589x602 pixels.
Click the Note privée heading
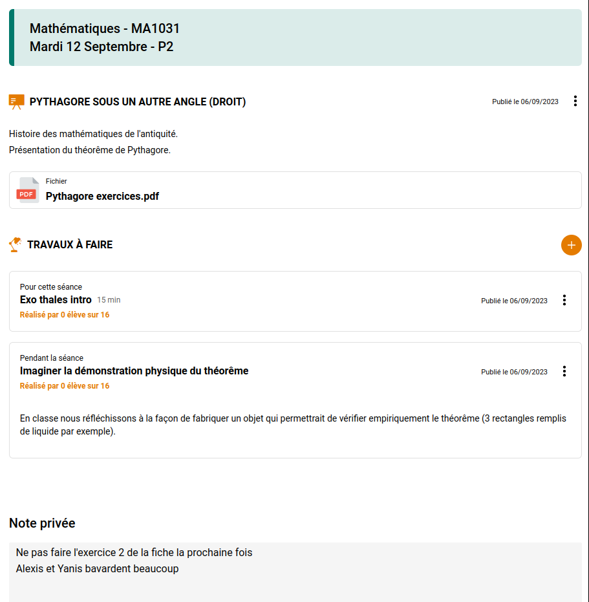pos(42,523)
